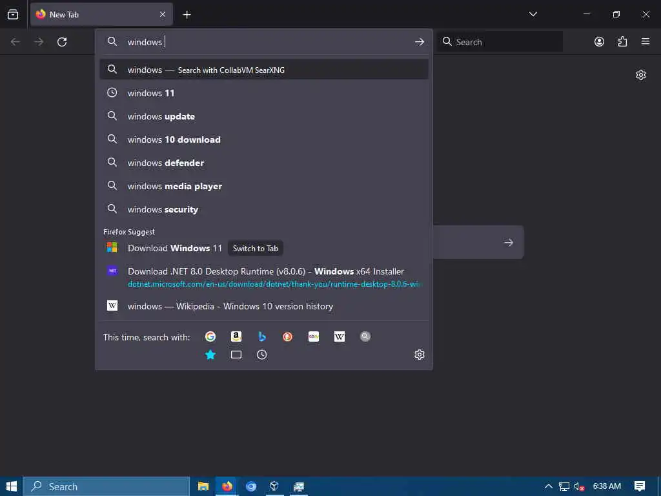Go forward to next page
The image size is (661, 496).
click(39, 42)
